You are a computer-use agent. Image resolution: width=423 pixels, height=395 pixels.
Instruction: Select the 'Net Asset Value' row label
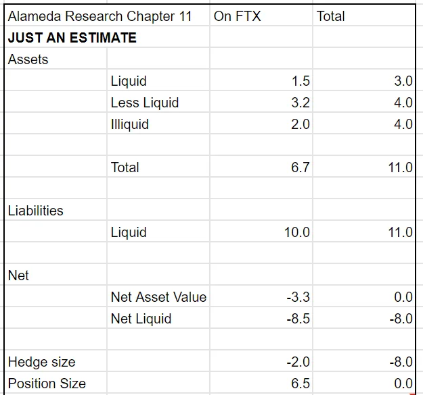pyautogui.click(x=158, y=297)
